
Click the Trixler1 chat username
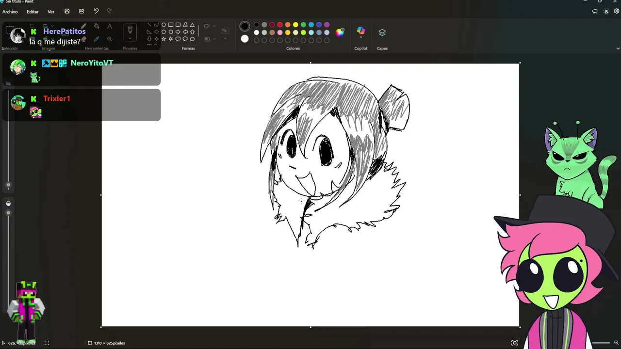click(57, 98)
